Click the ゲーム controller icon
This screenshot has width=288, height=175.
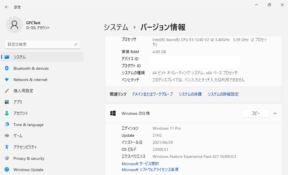pos(7,136)
